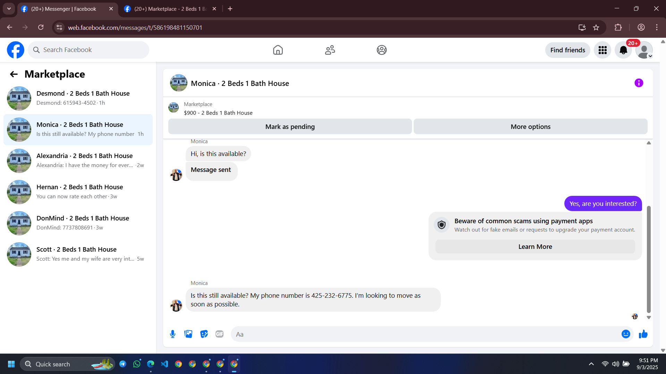The height and width of the screenshot is (374, 666).
Task: Select Monica's 2 Beds 1 Bath House chat
Action: tap(78, 130)
